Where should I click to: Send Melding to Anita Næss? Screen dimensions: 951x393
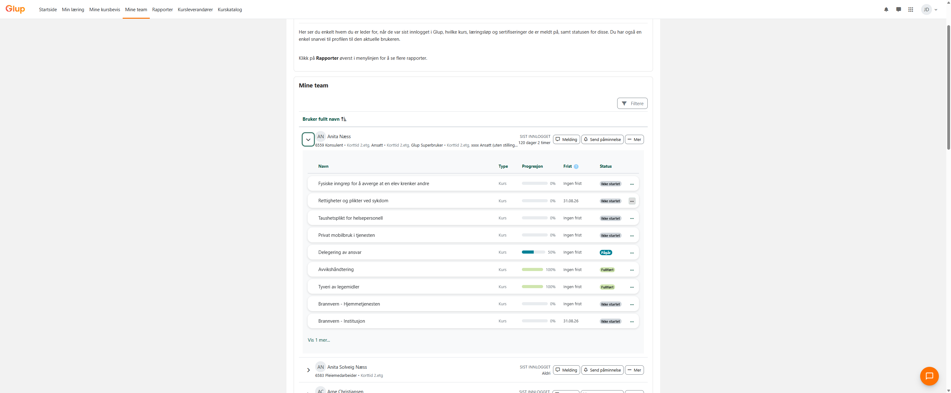[x=566, y=139]
